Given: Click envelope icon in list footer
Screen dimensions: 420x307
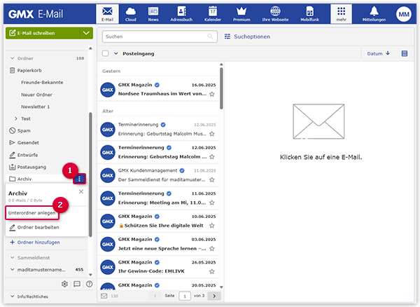Looking at the screenshot, I should 104,296.
